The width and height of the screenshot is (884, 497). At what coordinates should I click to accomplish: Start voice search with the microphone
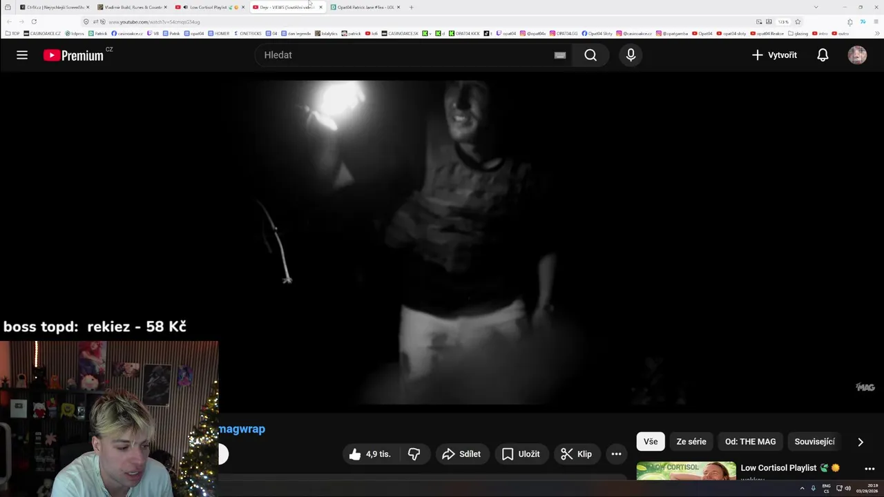pos(631,55)
